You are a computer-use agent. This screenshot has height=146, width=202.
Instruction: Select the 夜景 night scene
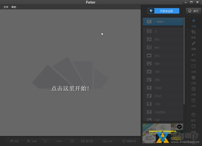coord(163,80)
